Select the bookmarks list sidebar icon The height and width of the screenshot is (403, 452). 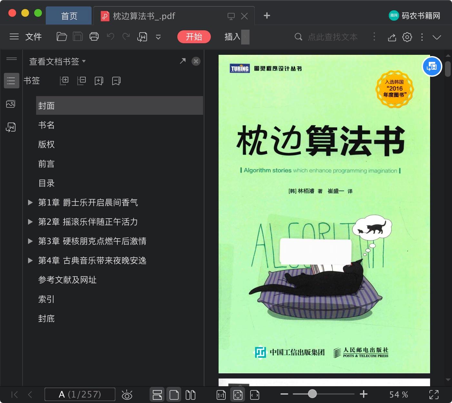point(11,81)
